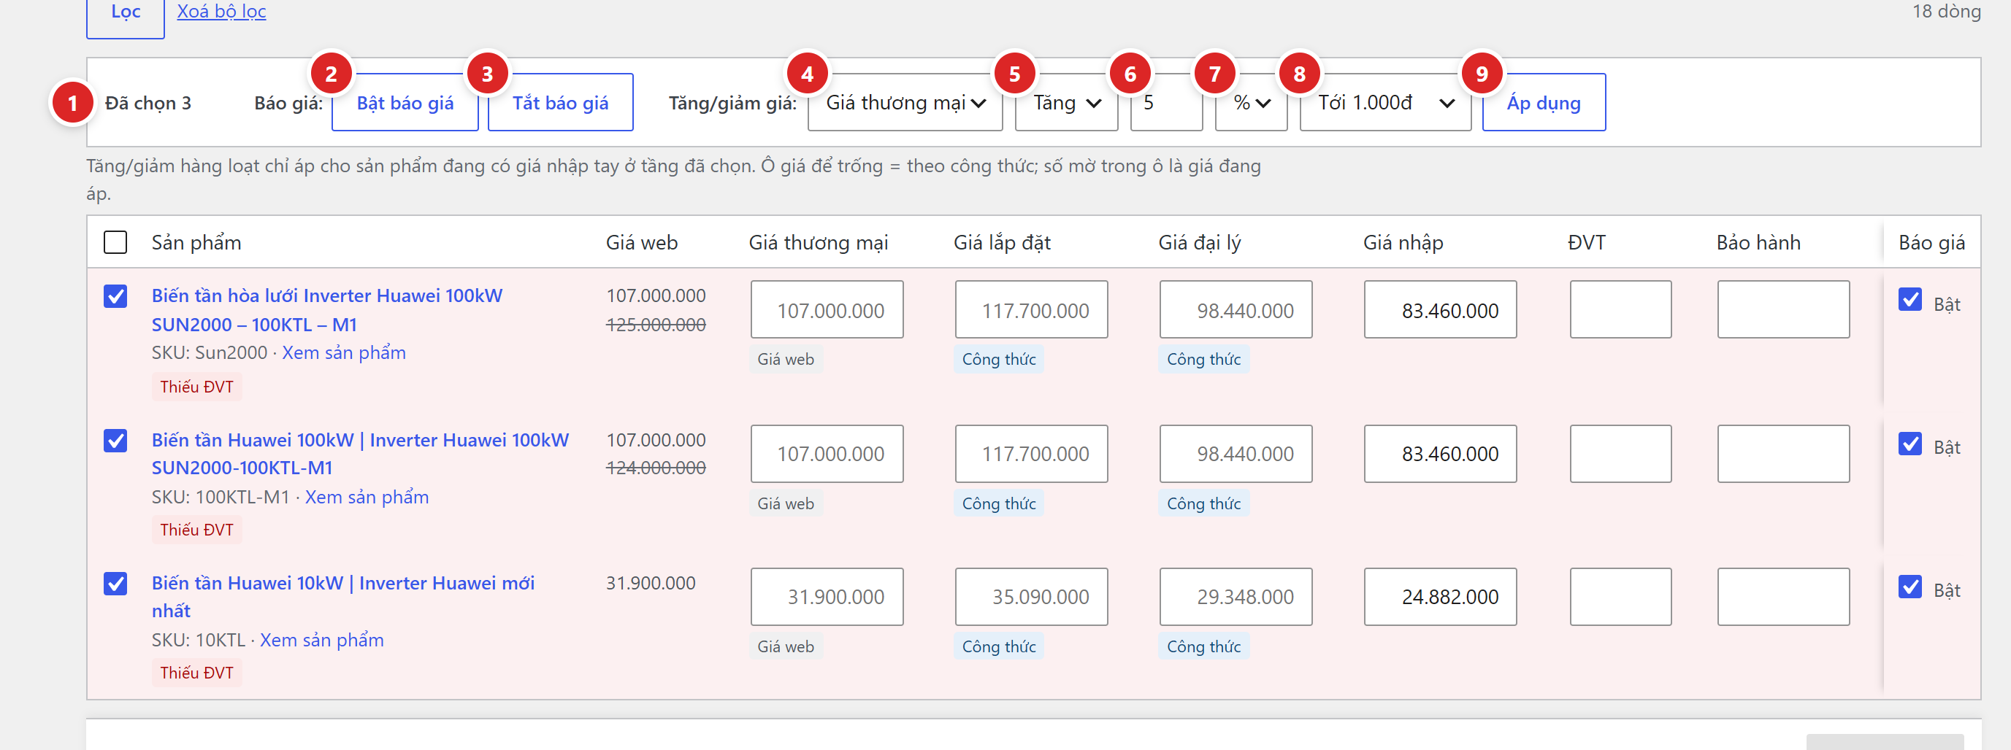Click Giá thương mại input showing 31.900.000

click(x=827, y=598)
